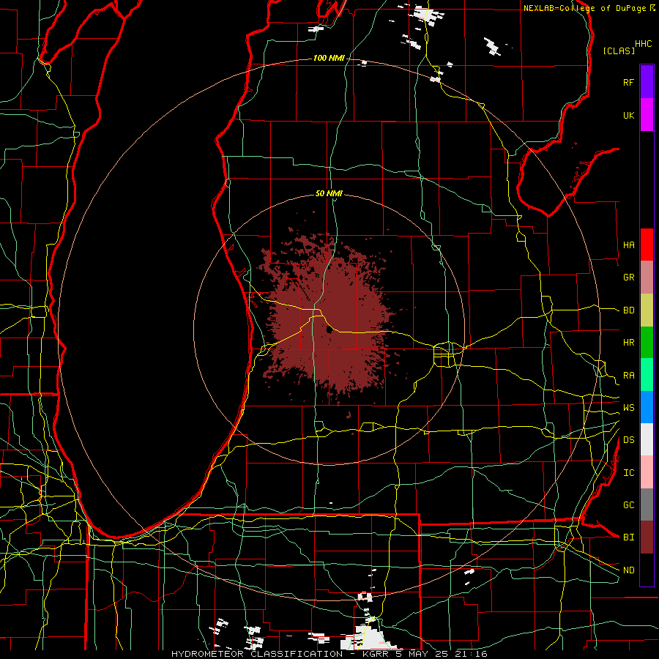
Task: Click the HA legend label text
Action: (628, 245)
